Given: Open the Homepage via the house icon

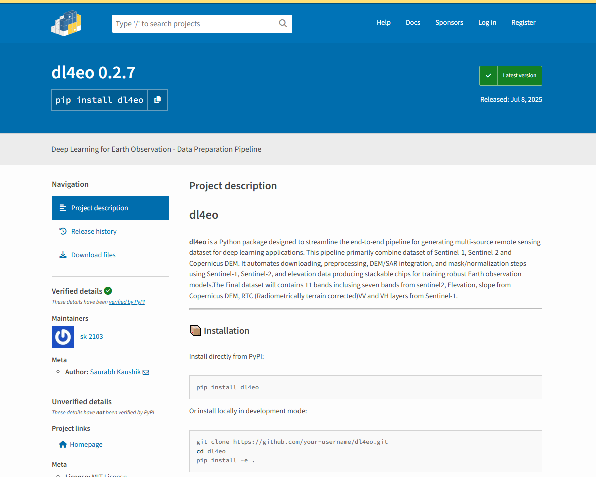Looking at the screenshot, I should [62, 444].
